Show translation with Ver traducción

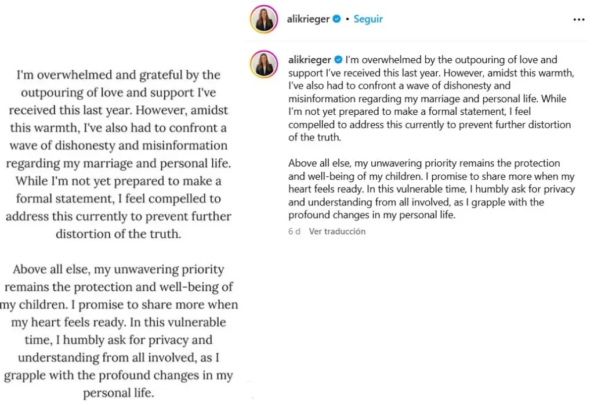[337, 231]
